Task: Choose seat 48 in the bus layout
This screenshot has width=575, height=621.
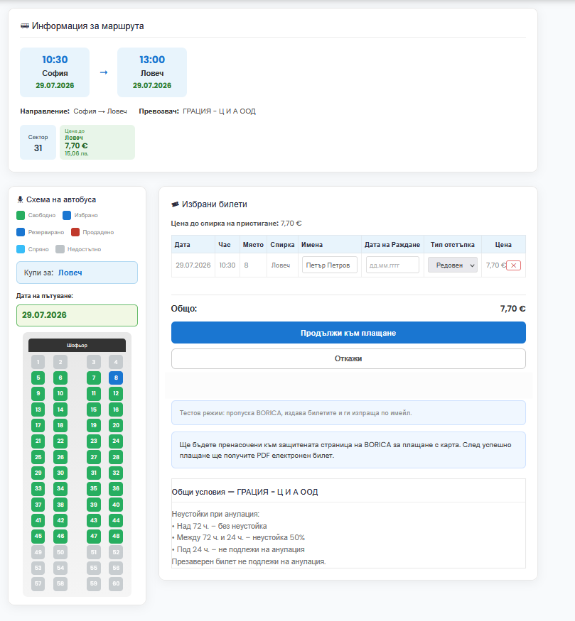Action: point(116,537)
